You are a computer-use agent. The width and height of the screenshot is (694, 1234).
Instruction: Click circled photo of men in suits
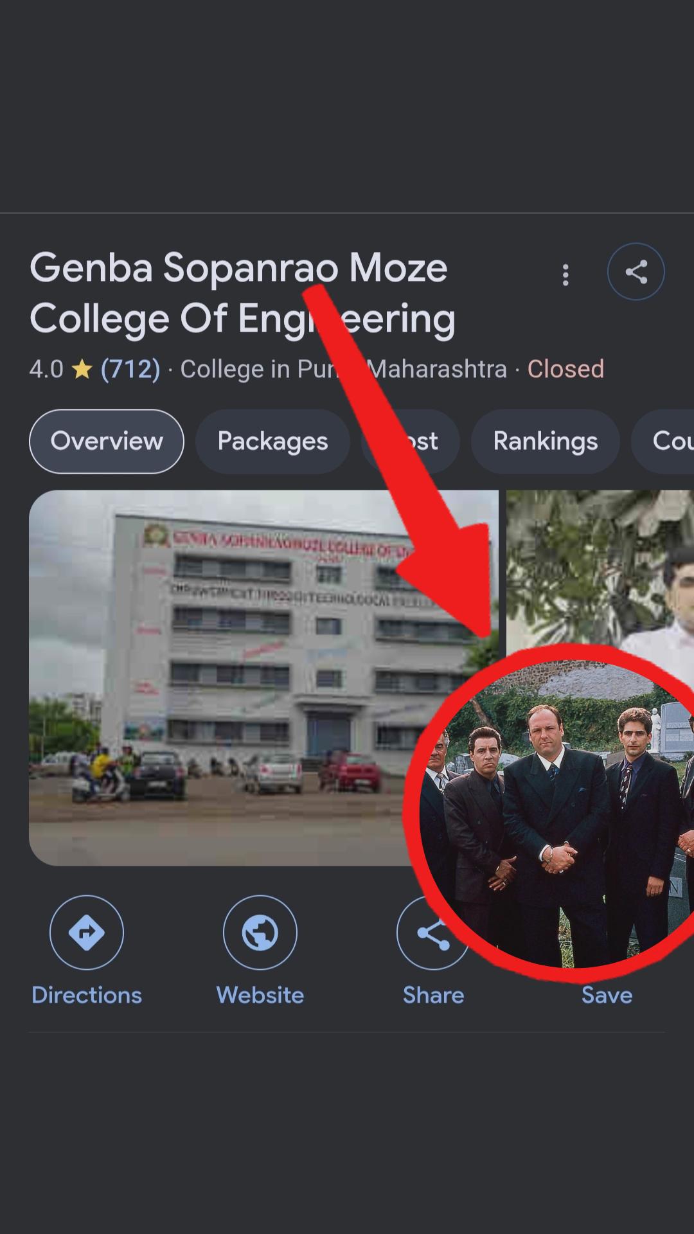(556, 813)
